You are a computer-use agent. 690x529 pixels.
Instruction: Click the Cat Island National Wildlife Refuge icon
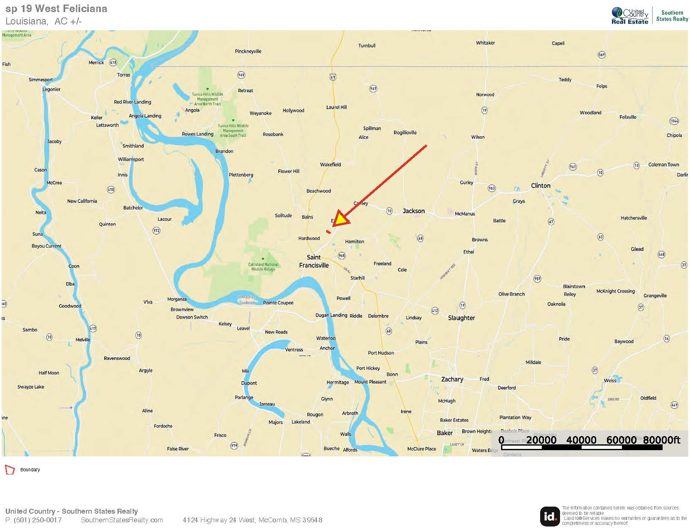[263, 259]
